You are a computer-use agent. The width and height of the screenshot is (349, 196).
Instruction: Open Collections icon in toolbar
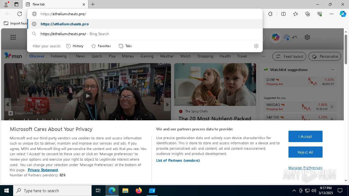(x=308, y=14)
